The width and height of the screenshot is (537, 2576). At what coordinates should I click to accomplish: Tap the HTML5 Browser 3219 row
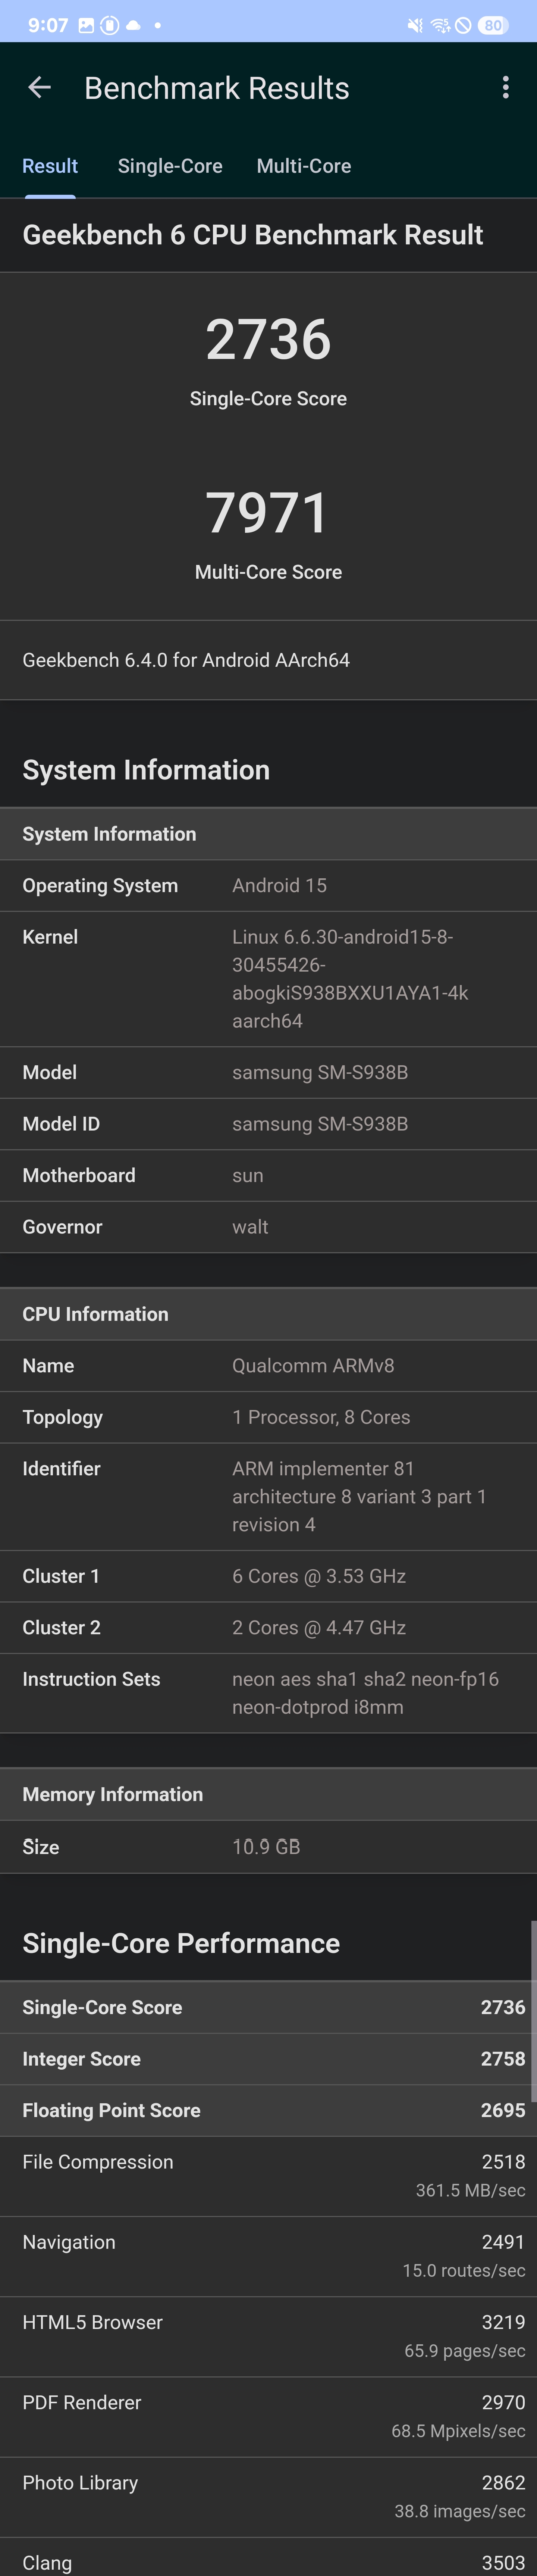tap(268, 2336)
